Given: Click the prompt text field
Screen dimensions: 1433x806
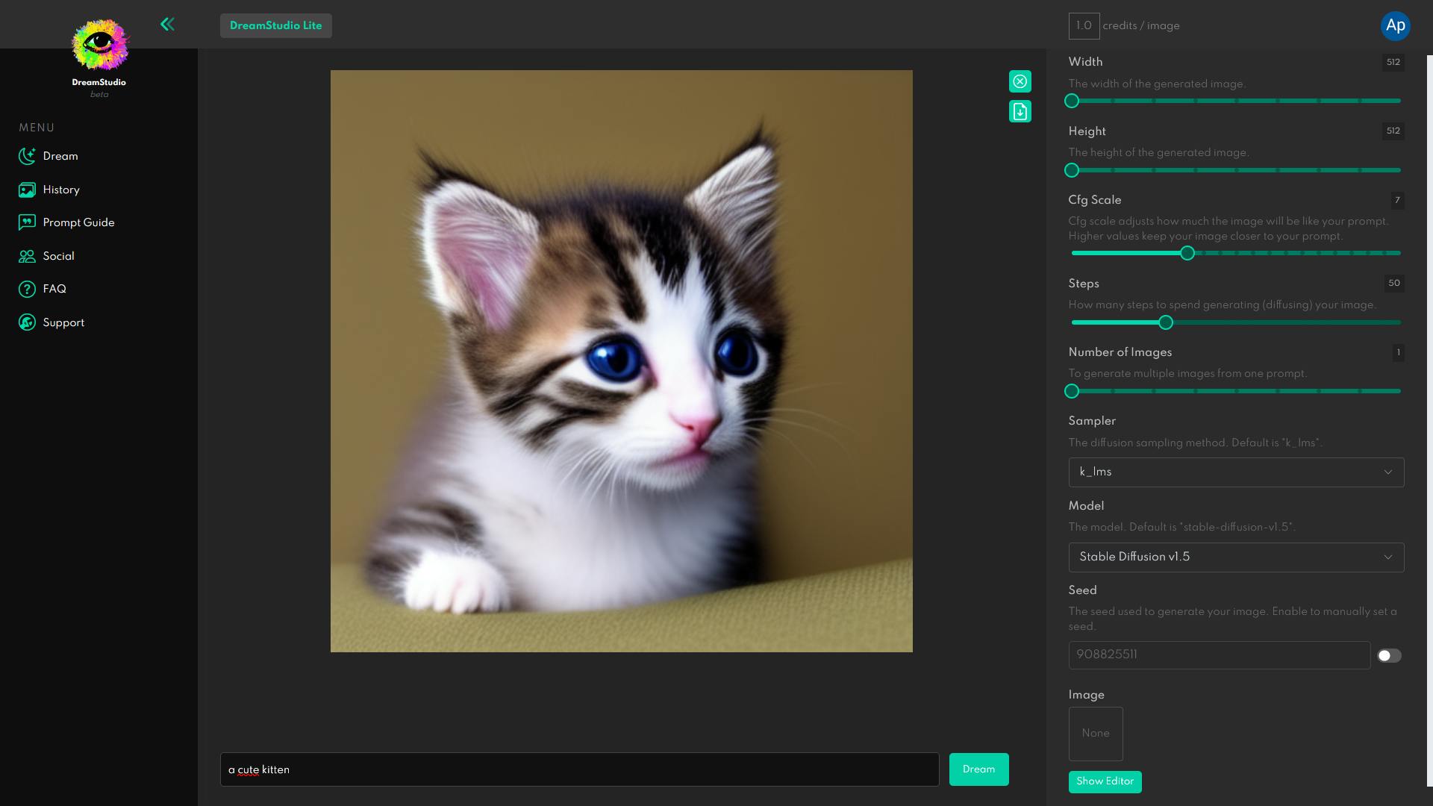Looking at the screenshot, I should point(578,769).
